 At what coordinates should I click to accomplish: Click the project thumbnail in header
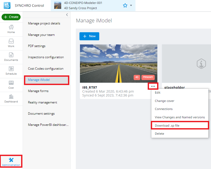coord(58,5)
